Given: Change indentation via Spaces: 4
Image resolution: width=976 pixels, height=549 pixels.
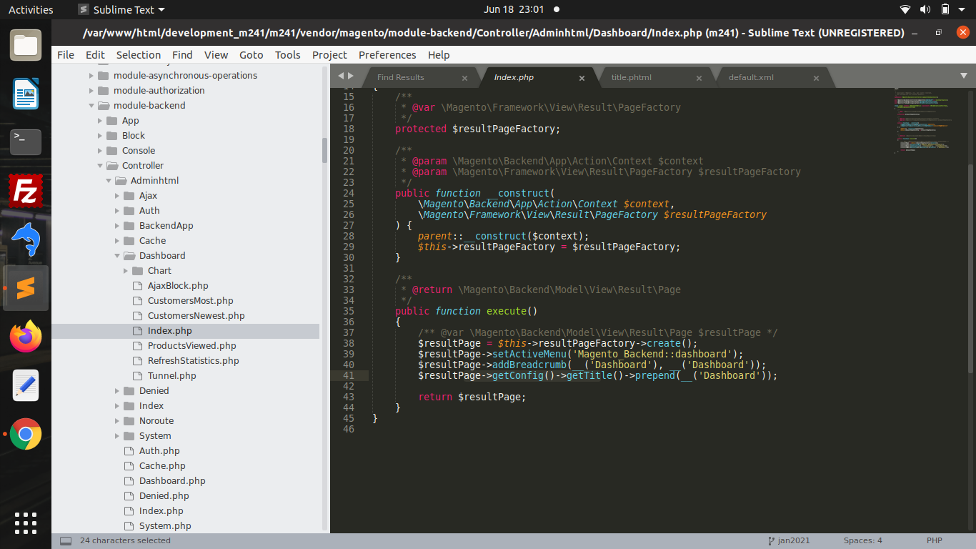Looking at the screenshot, I should click(862, 540).
